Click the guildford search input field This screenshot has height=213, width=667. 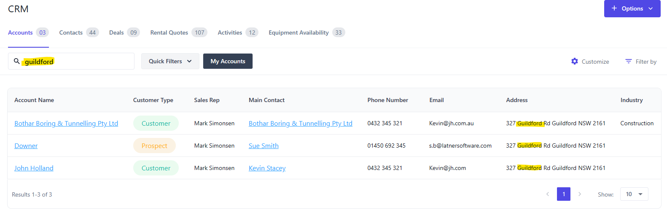pyautogui.click(x=84, y=61)
